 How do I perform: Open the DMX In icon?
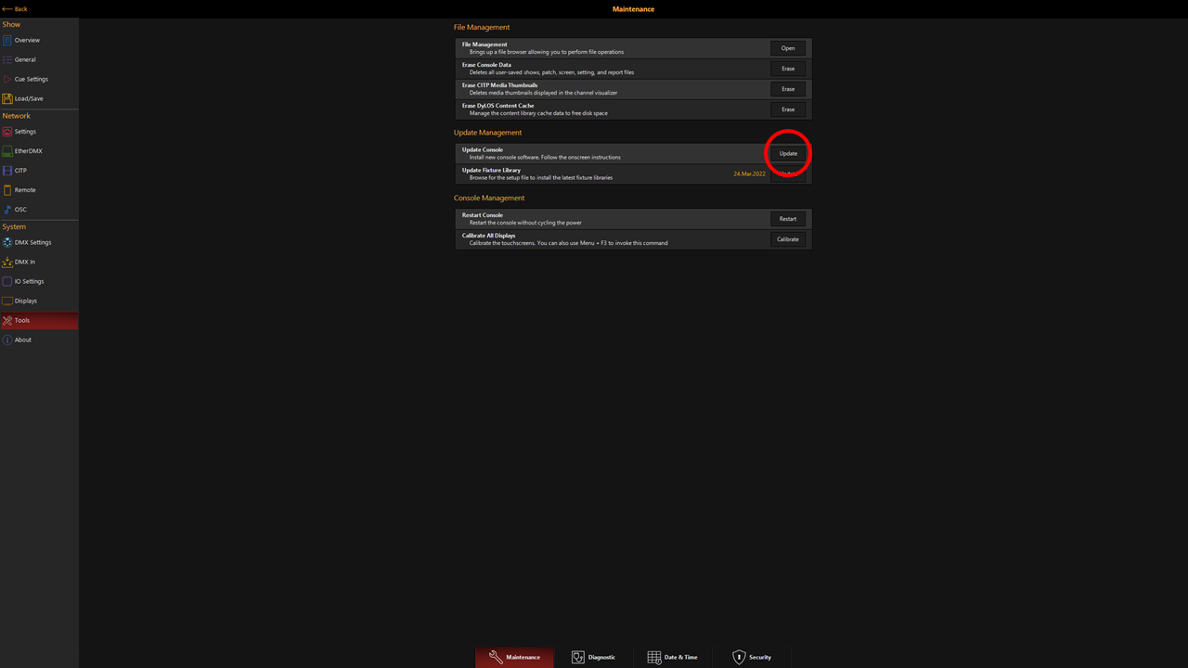pyautogui.click(x=7, y=262)
